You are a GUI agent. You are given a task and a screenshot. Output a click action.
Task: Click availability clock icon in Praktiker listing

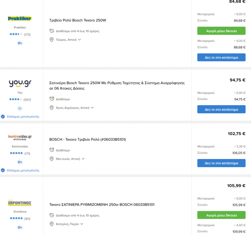point(52,31)
